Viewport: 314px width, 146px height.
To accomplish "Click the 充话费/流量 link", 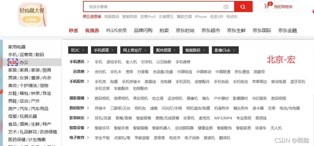I will (163, 72).
